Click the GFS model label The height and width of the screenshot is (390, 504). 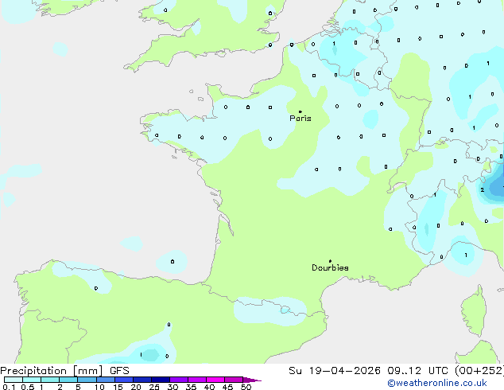(x=119, y=371)
